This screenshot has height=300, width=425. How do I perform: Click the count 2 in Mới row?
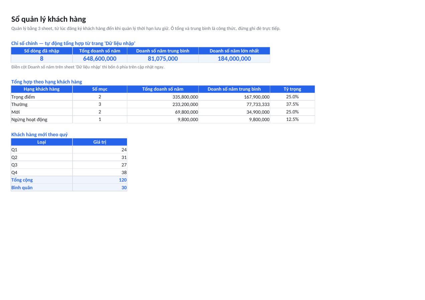(x=100, y=112)
